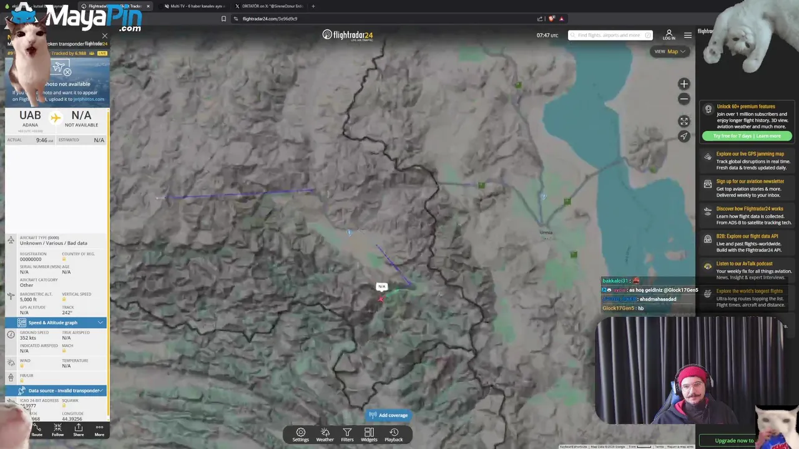The height and width of the screenshot is (449, 799).
Task: Open the jetphotos.com link
Action: click(x=89, y=99)
